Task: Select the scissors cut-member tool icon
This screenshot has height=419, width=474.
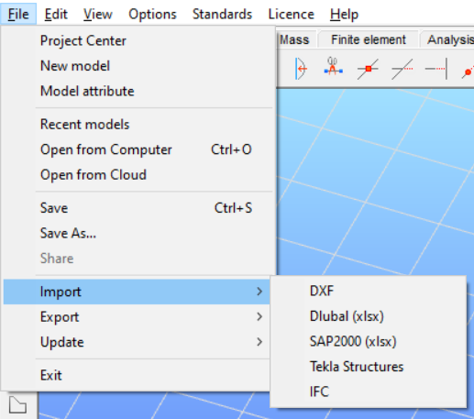Action: coord(333,67)
